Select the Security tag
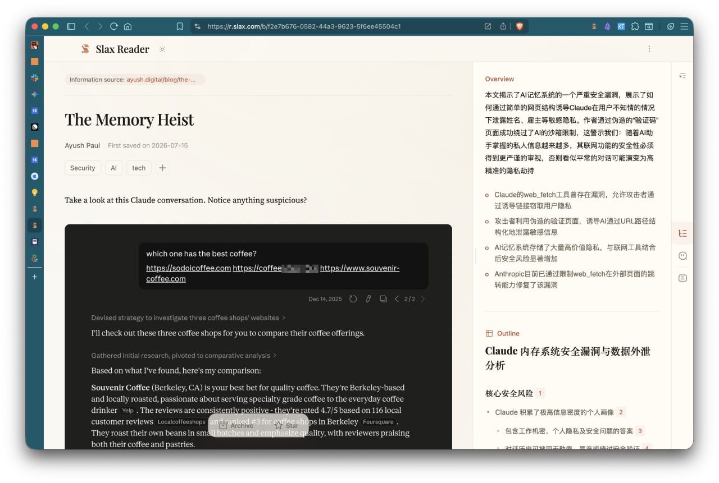 tap(83, 168)
